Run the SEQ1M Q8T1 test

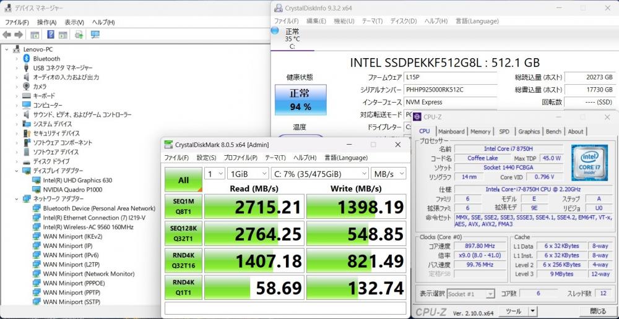(x=184, y=206)
